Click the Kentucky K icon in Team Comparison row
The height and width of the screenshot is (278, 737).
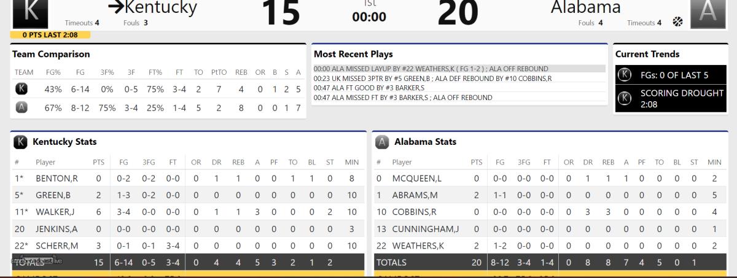[x=20, y=90]
